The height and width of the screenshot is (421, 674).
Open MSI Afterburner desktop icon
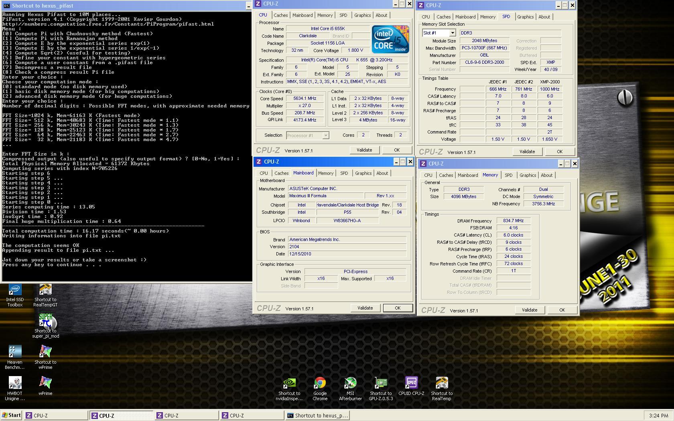350,389
